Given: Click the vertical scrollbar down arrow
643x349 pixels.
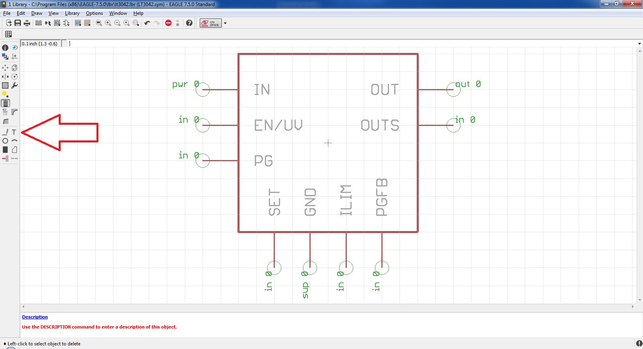Looking at the screenshot, I should pos(639,300).
